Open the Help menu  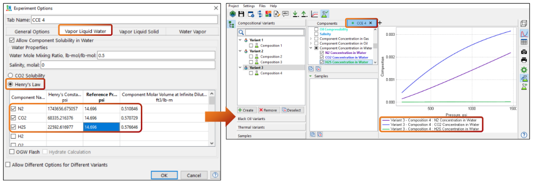click(273, 6)
